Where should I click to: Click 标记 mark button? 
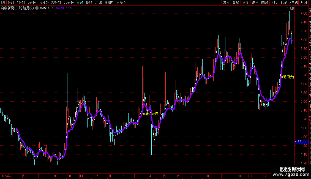[x=284, y=2]
